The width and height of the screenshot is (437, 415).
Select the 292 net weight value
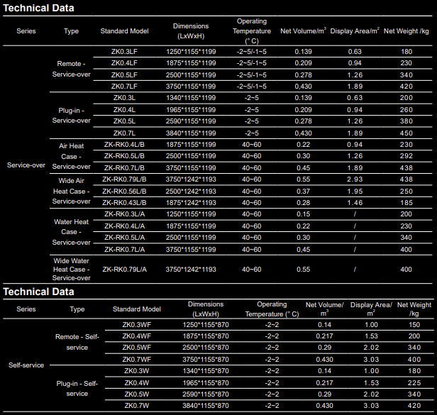(x=406, y=156)
